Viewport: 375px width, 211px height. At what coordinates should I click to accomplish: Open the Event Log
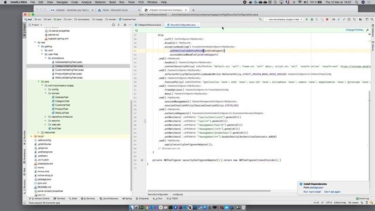point(363,199)
